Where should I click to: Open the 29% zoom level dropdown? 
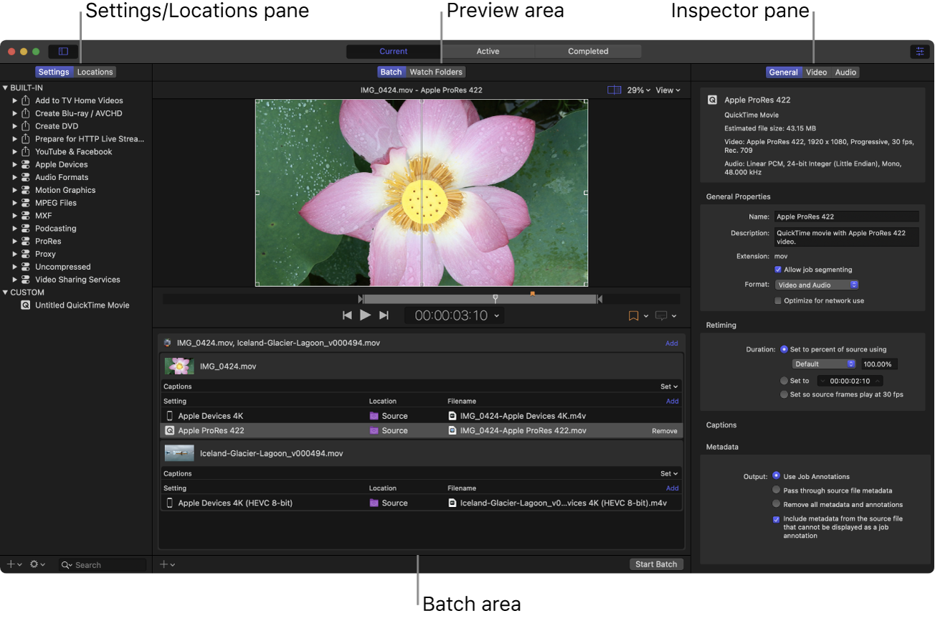(639, 90)
